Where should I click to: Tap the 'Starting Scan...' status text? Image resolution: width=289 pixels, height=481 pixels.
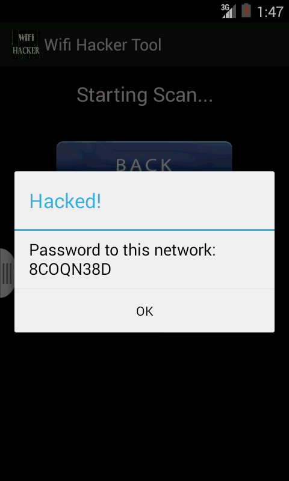pos(144,95)
